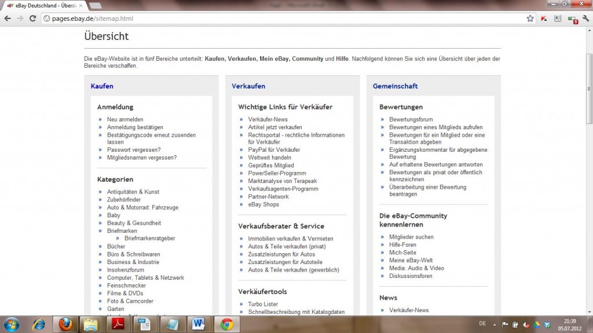Click Media: Audio & Video link
This screenshot has height=333, width=593.
[x=417, y=268]
